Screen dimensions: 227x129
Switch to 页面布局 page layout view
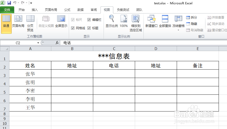[x=18, y=21]
